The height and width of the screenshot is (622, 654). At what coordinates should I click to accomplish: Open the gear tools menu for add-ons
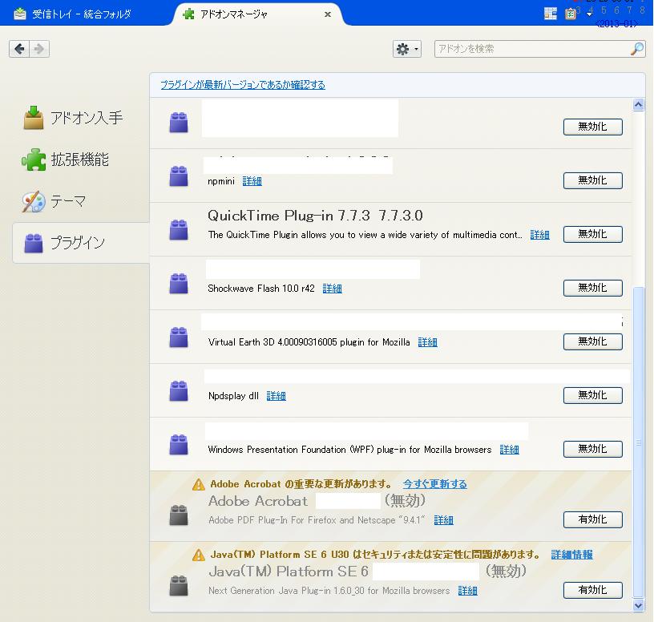pyautogui.click(x=407, y=49)
